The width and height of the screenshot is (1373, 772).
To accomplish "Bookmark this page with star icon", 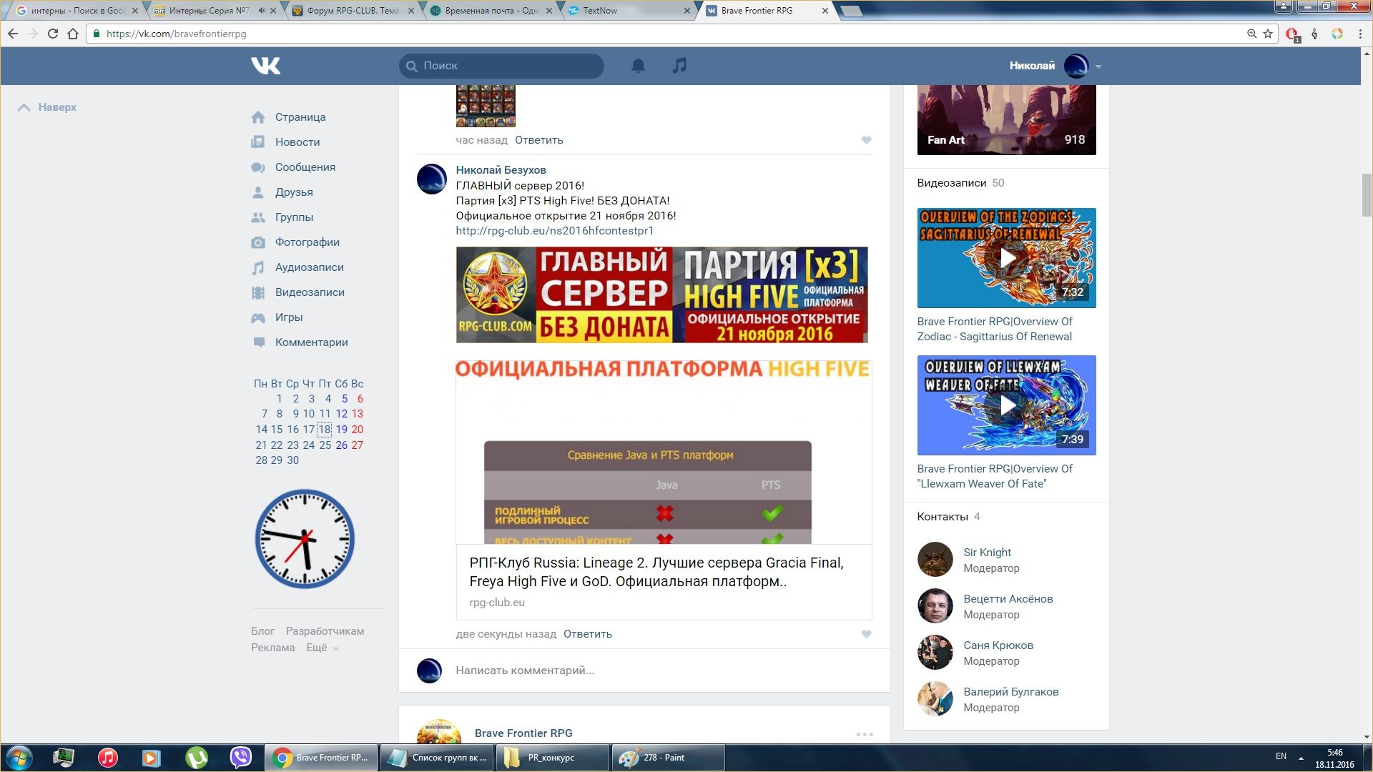I will (x=1268, y=34).
